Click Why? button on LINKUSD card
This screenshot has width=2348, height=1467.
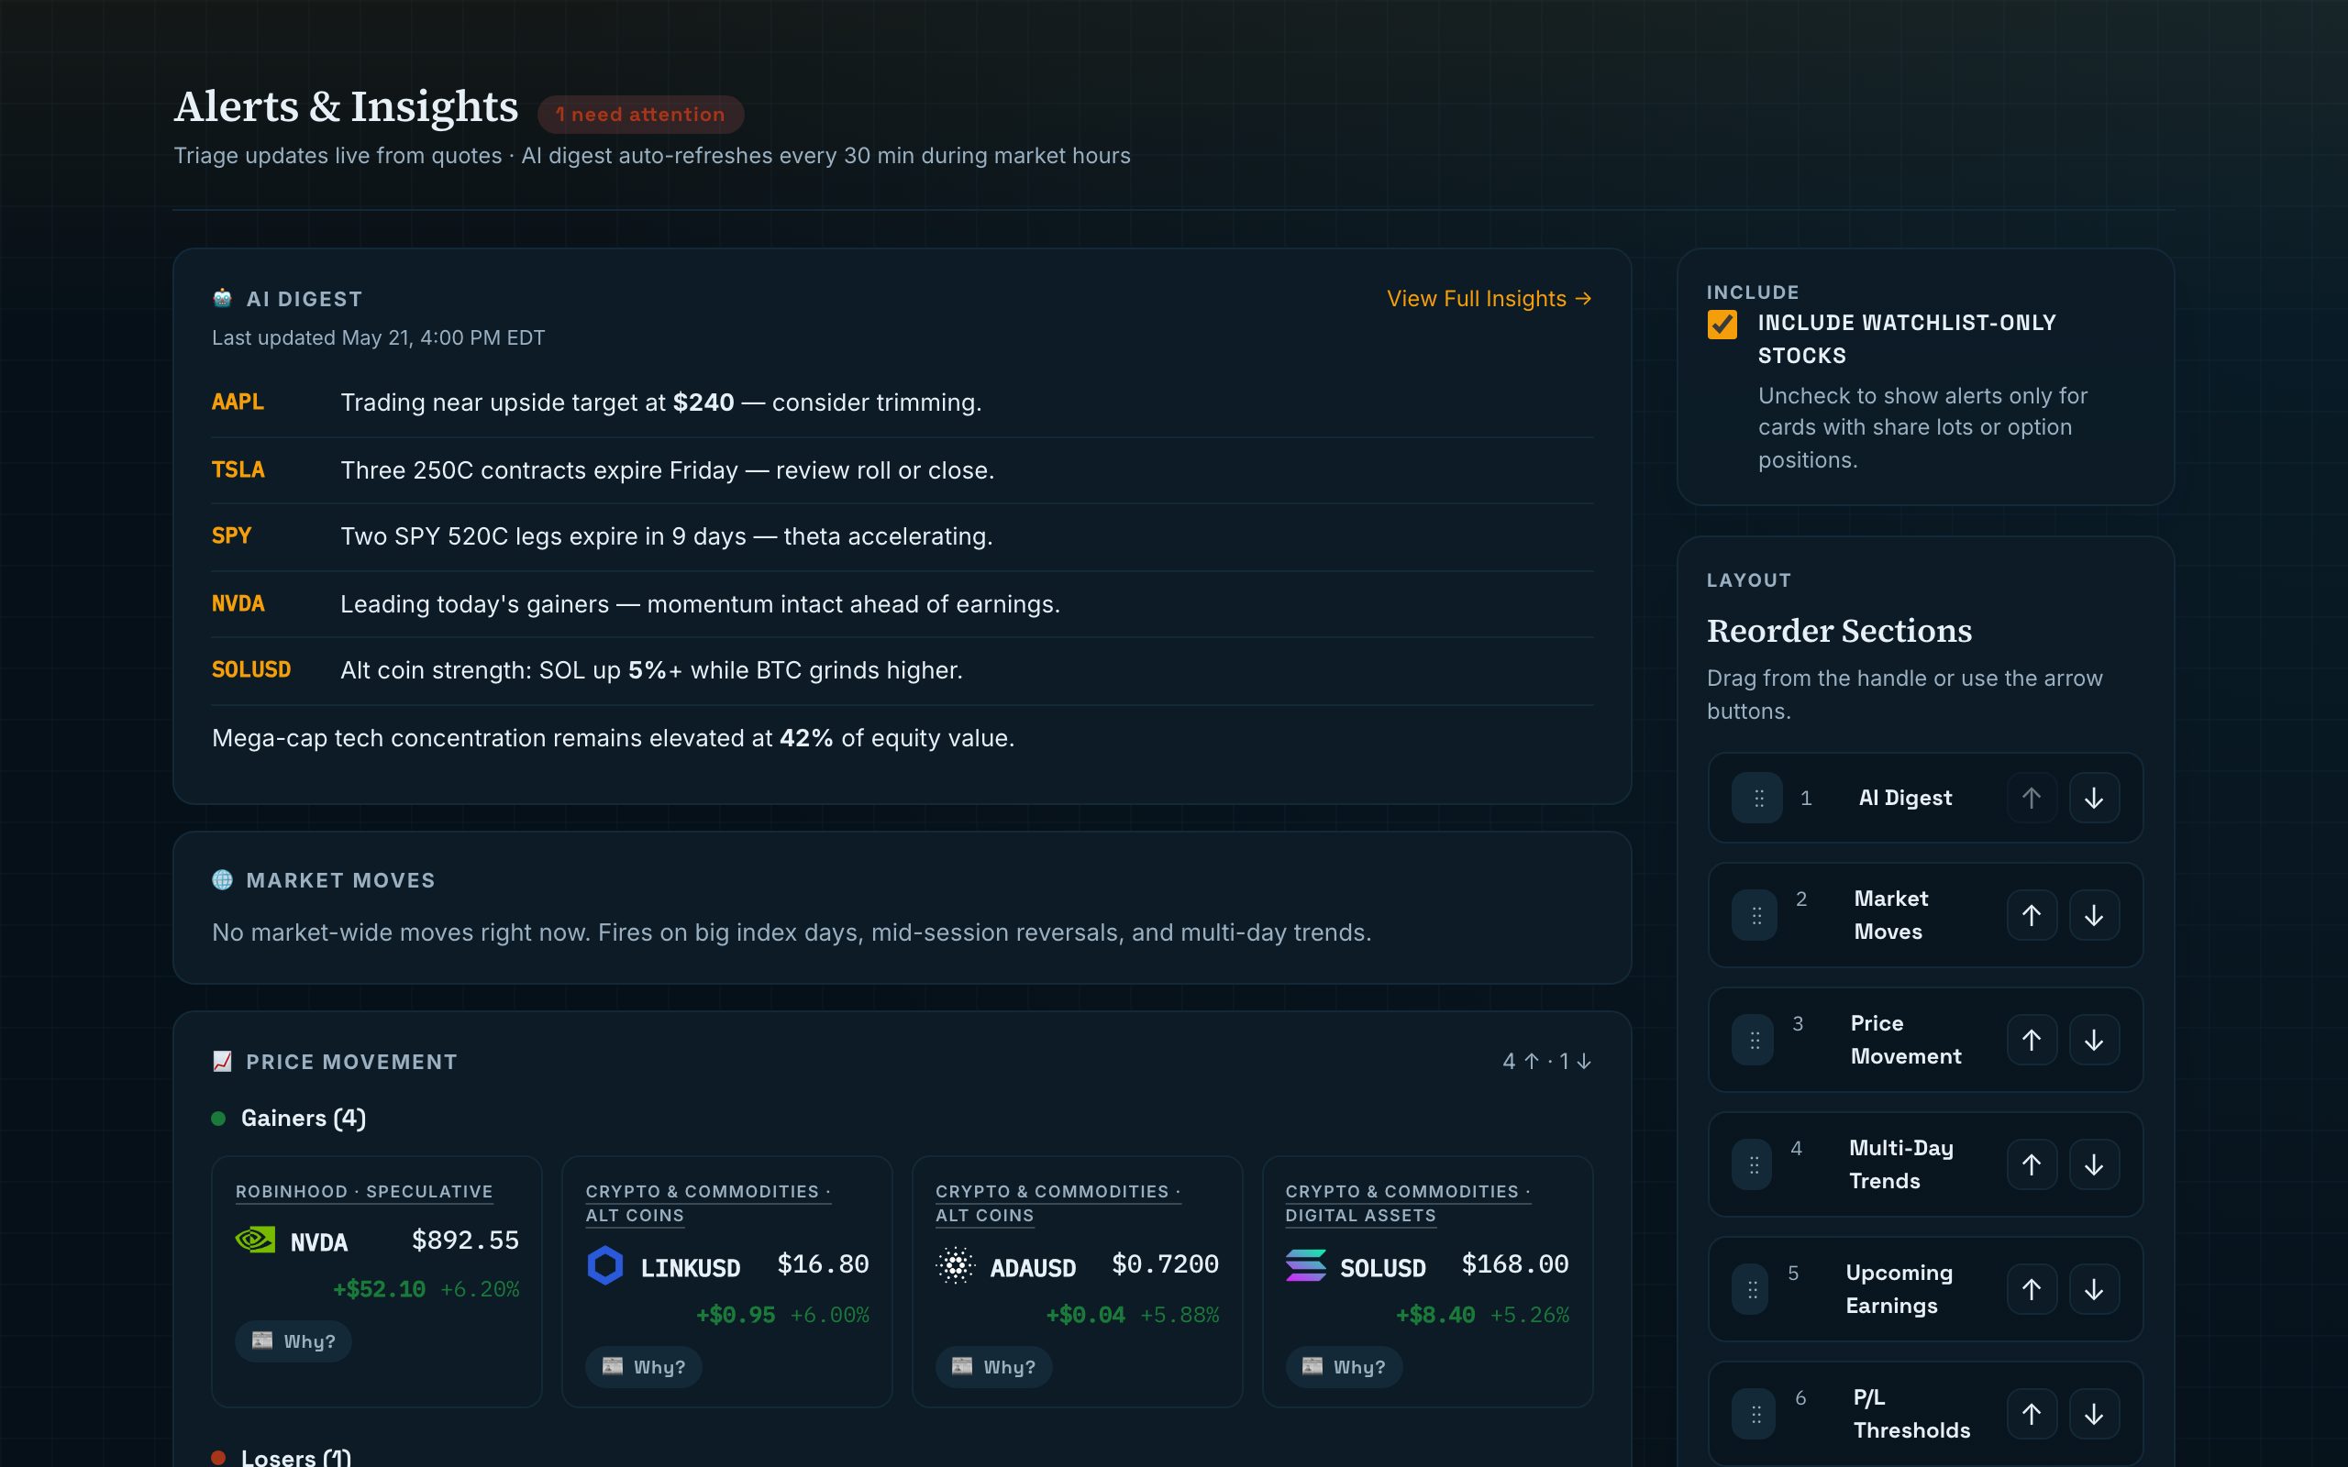(x=643, y=1366)
